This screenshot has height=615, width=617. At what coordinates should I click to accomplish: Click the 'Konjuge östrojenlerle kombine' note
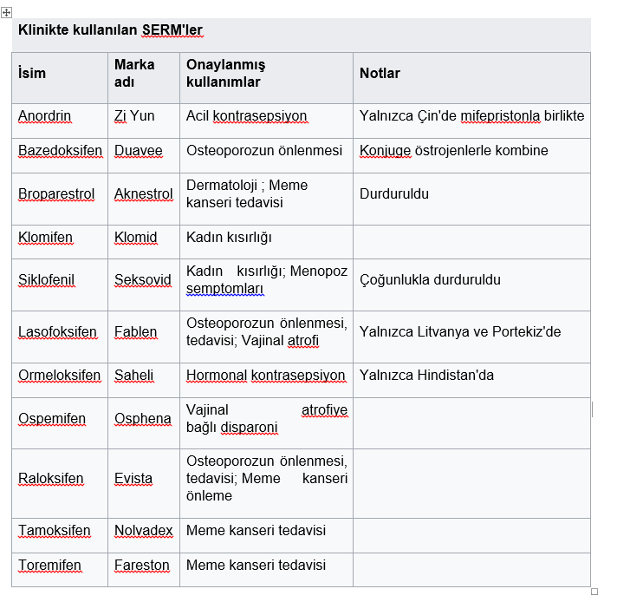pyautogui.click(x=454, y=150)
